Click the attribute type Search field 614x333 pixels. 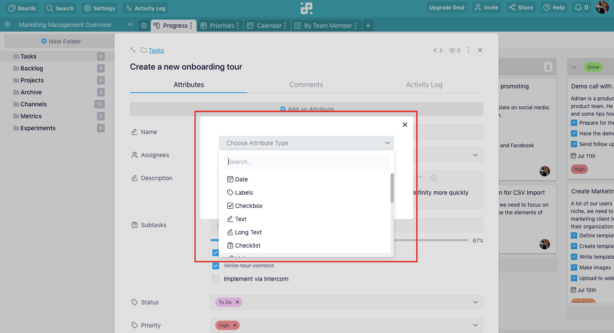306,162
